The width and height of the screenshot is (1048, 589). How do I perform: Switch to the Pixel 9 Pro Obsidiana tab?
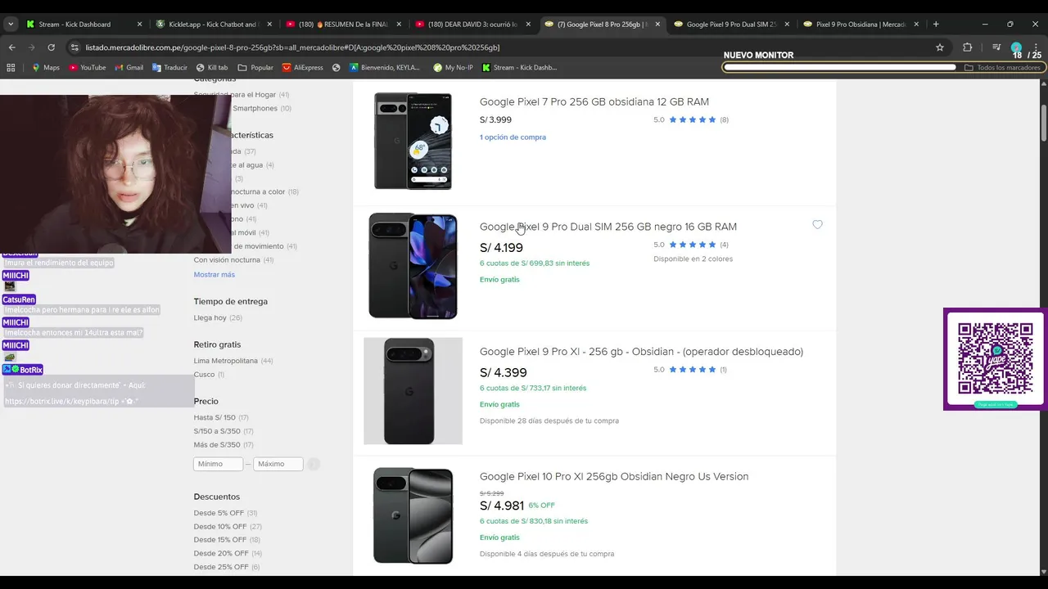tap(860, 24)
